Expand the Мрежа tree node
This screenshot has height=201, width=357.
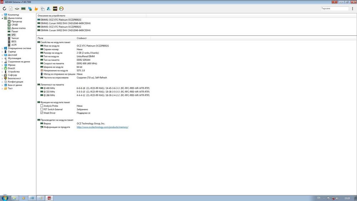(x=2, y=65)
